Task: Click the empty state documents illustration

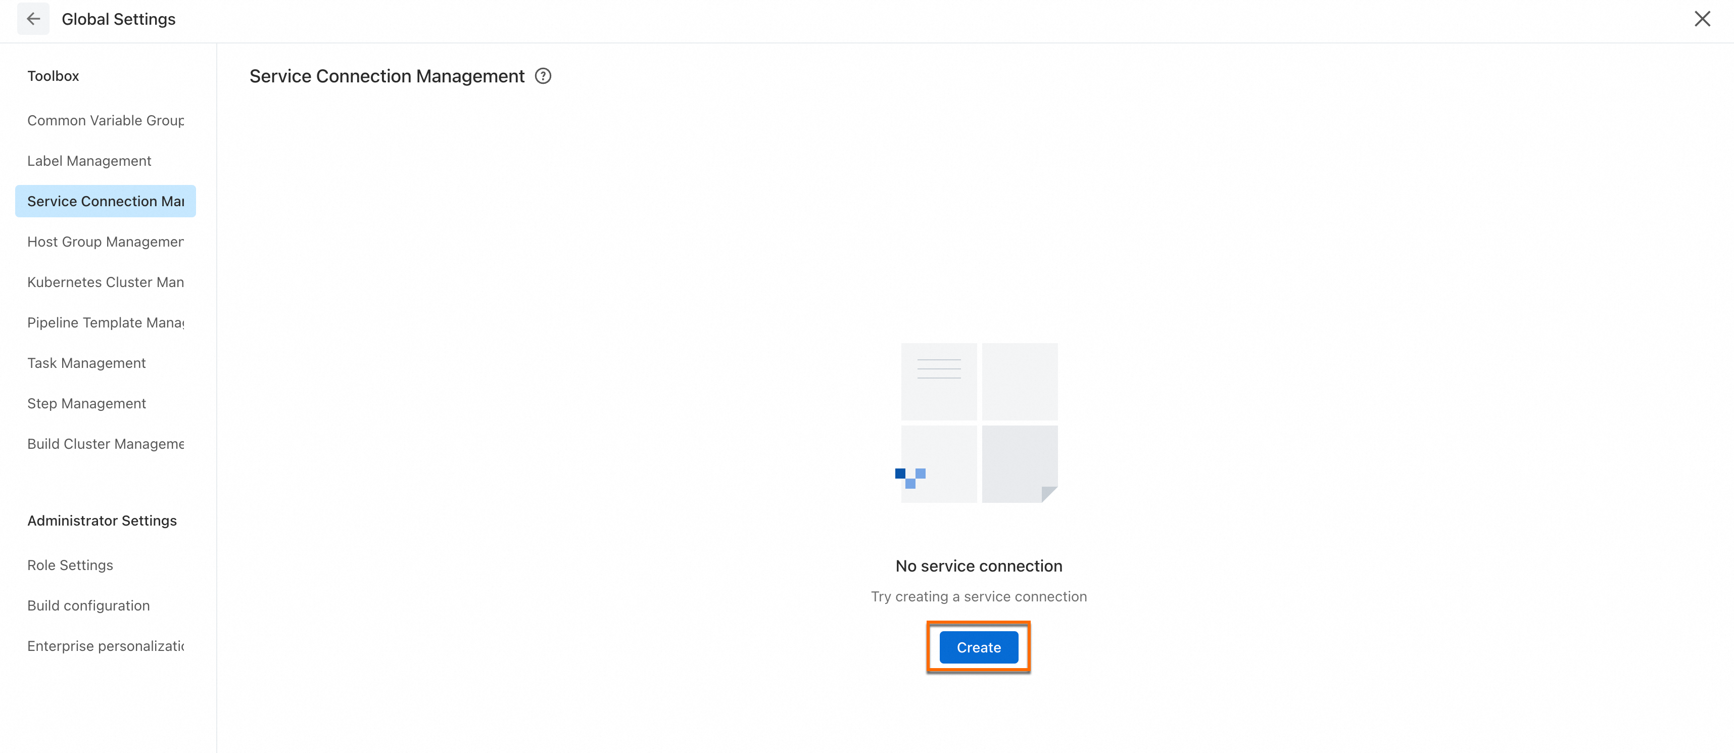Action: [x=979, y=422]
